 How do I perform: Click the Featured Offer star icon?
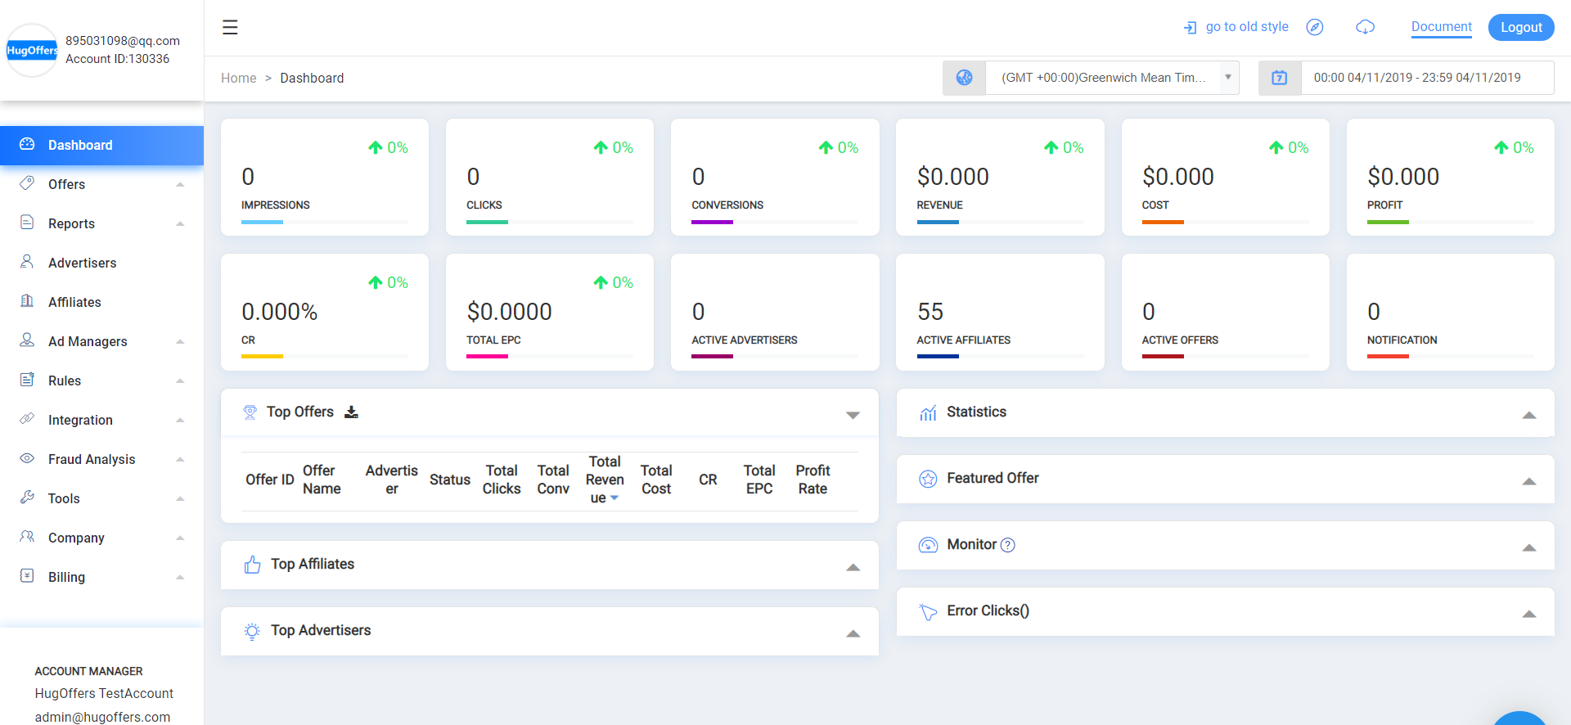pyautogui.click(x=928, y=479)
